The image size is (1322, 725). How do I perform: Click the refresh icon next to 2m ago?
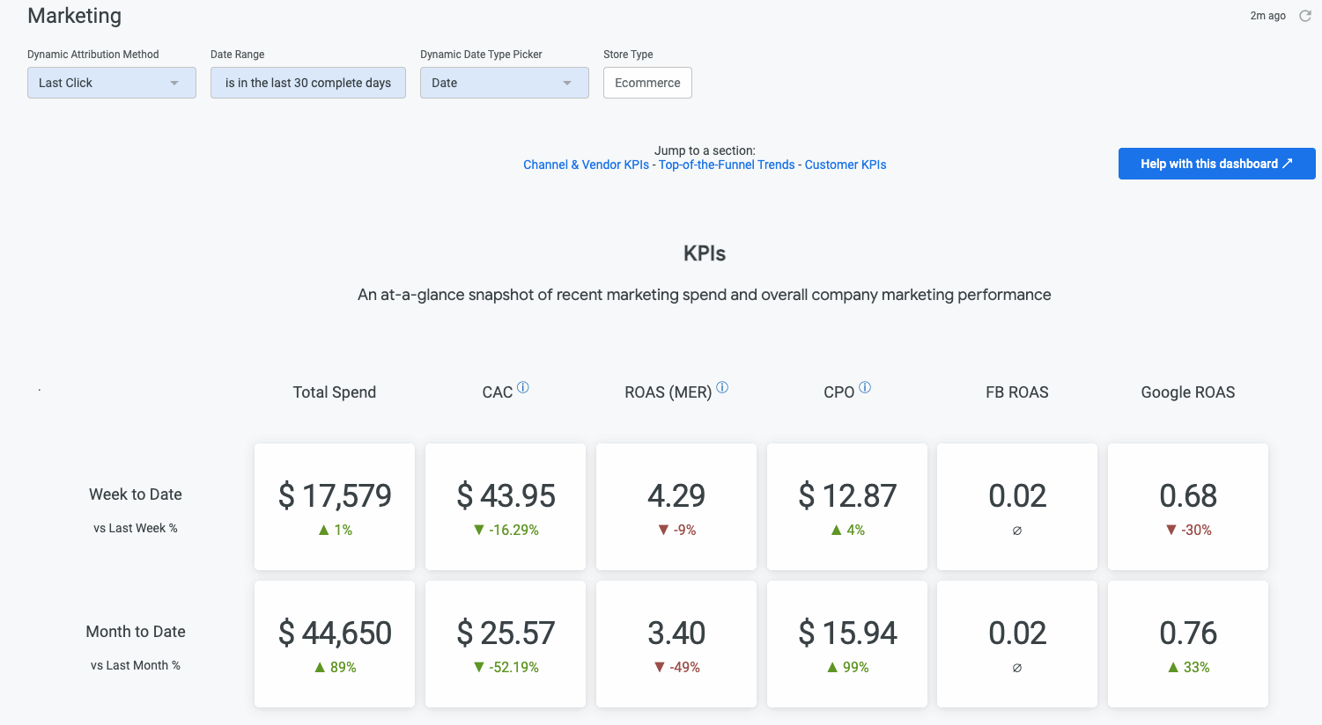tap(1305, 16)
